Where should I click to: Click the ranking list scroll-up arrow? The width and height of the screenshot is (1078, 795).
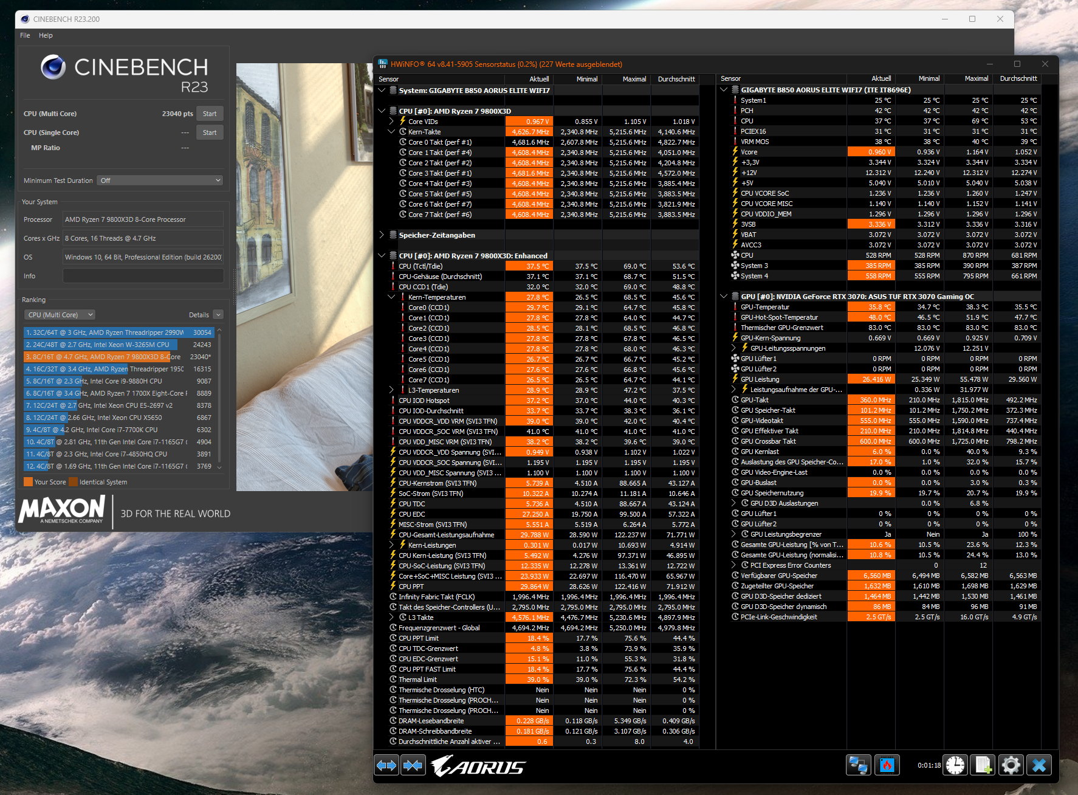(219, 331)
